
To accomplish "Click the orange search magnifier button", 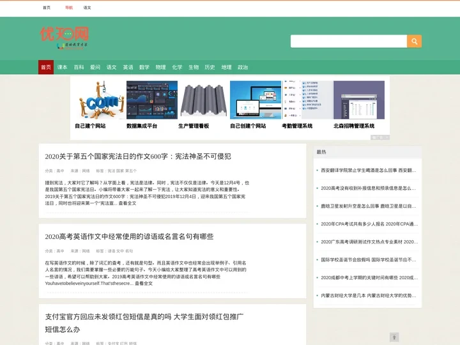I will (414, 42).
